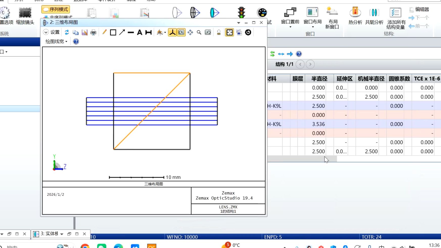The image size is (441, 248).
Task: Open the shaded model lens icon
Action: coord(215,12)
